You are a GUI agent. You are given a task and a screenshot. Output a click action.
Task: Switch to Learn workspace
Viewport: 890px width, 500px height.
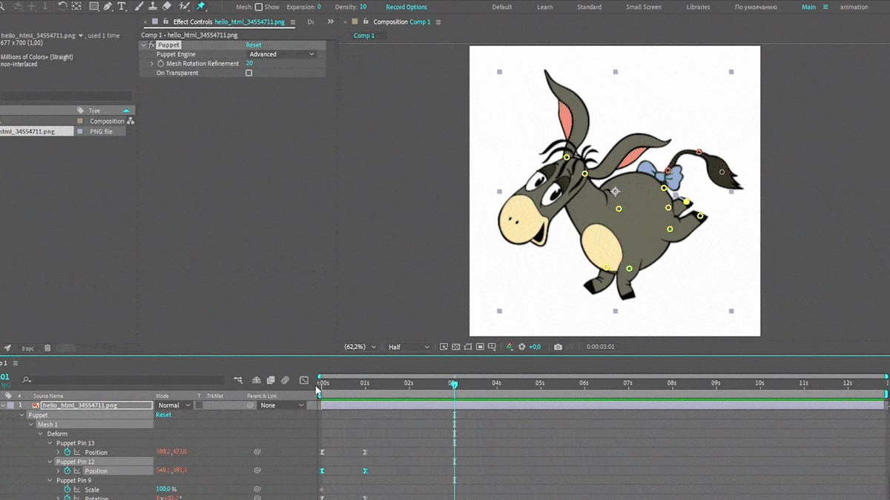coord(544,7)
